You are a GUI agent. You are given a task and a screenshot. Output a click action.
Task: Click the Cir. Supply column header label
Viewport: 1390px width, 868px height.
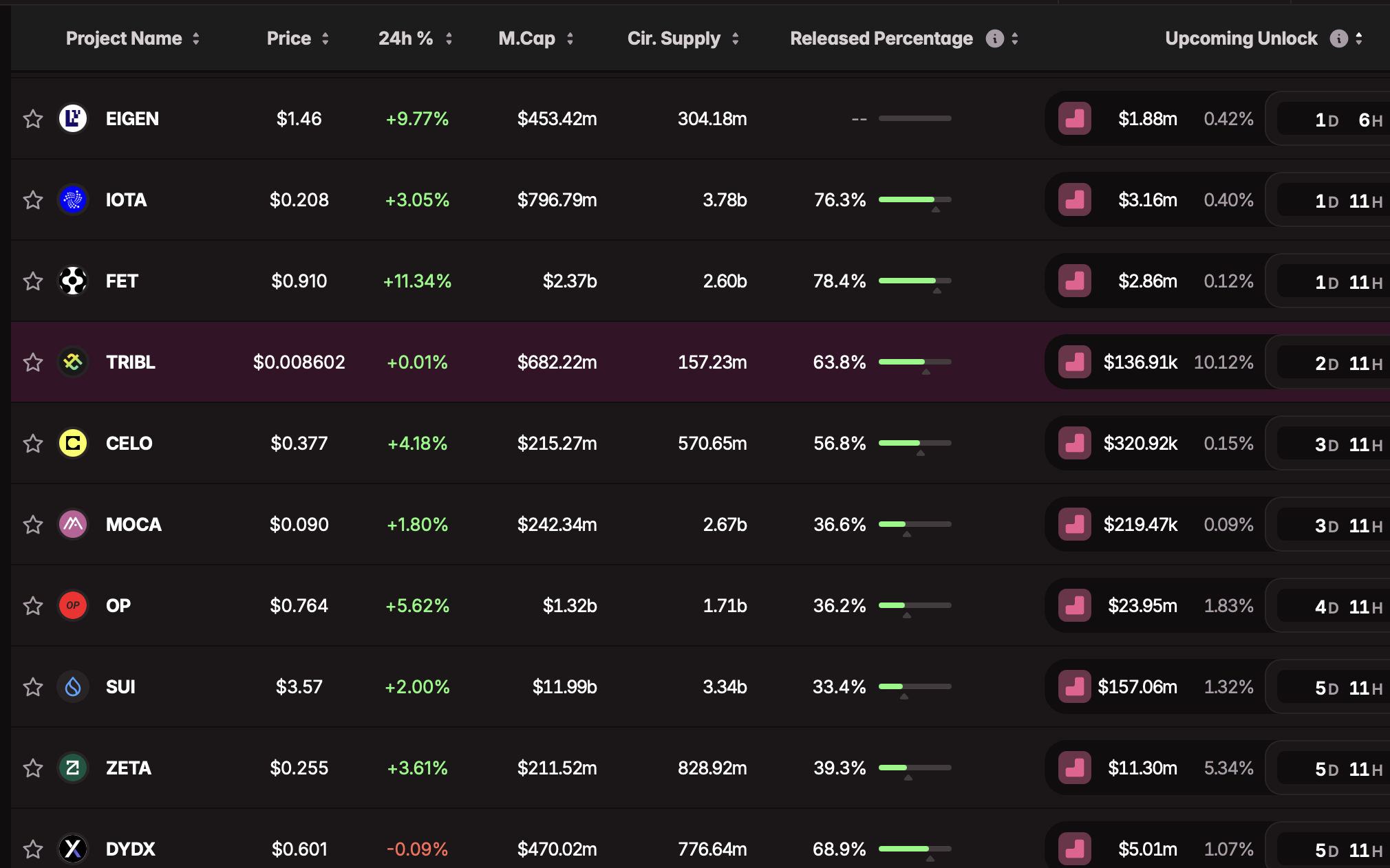point(674,39)
